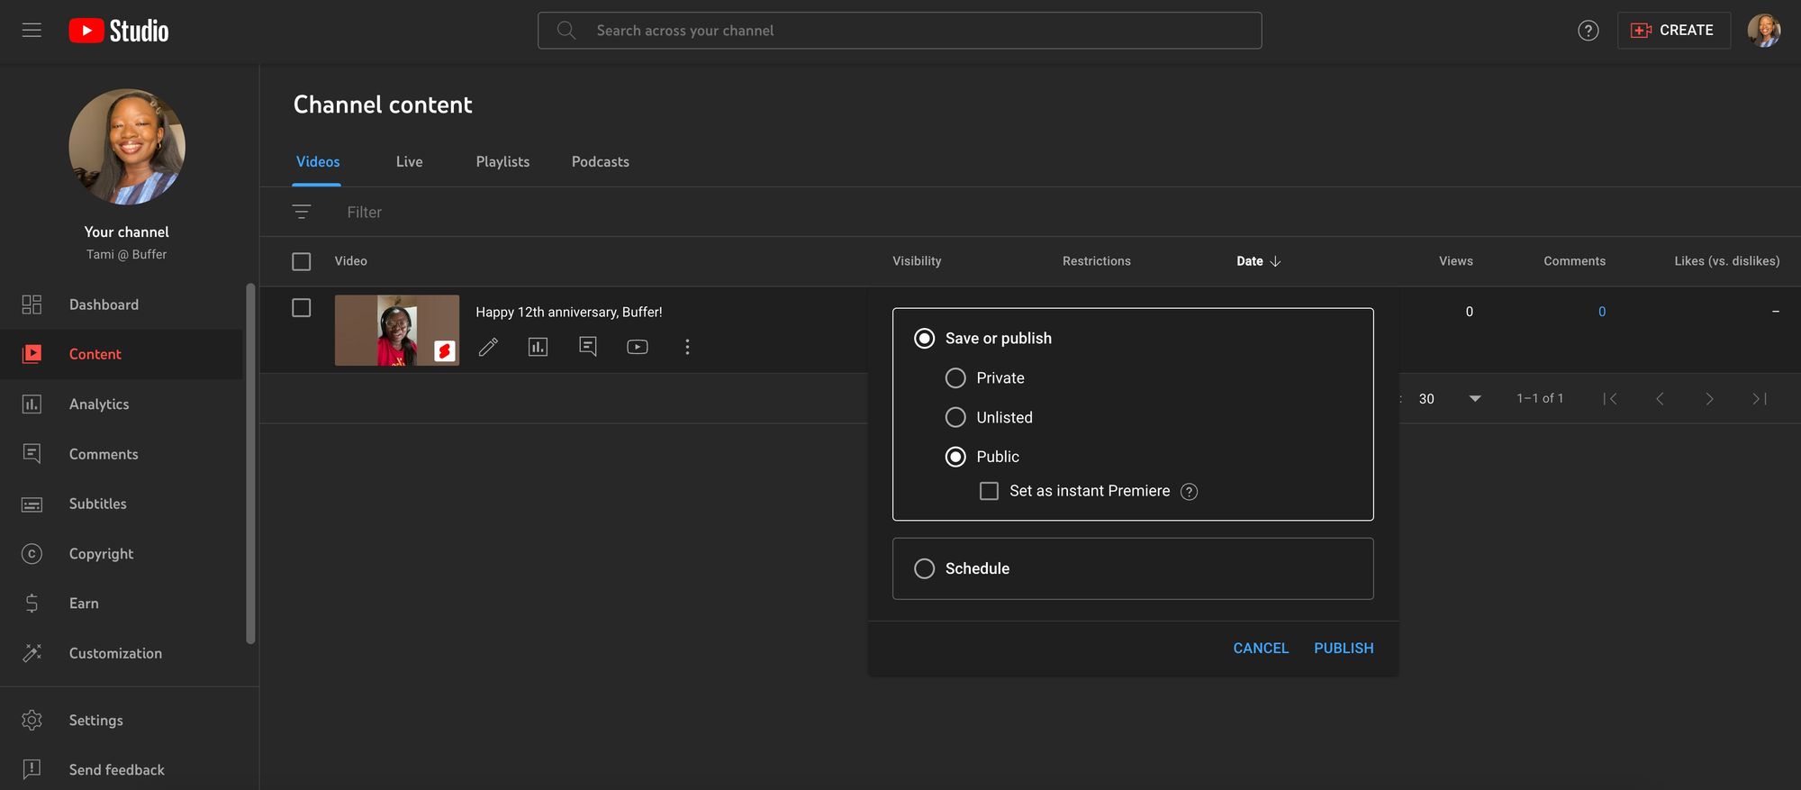Open Analytics in the sidebar
The height and width of the screenshot is (790, 1801).
click(99, 404)
